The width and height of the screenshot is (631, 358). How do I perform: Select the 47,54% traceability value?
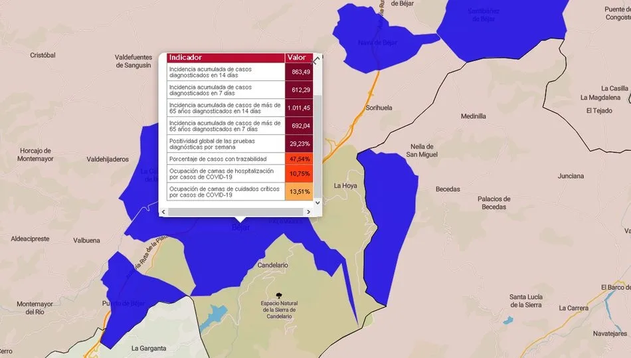coord(299,159)
